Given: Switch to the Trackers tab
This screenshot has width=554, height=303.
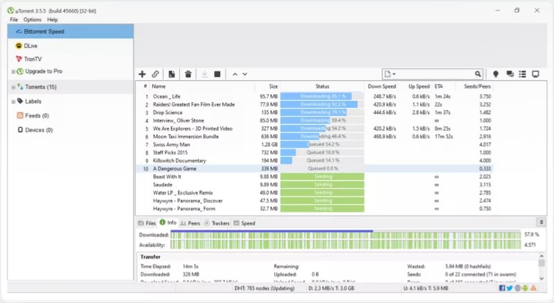Looking at the screenshot, I should [x=217, y=223].
